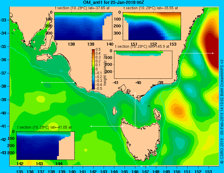224x173 pixels.
Task: Click the west endpoint diamond of the -37.65 transect
Action: tap(42, 82)
